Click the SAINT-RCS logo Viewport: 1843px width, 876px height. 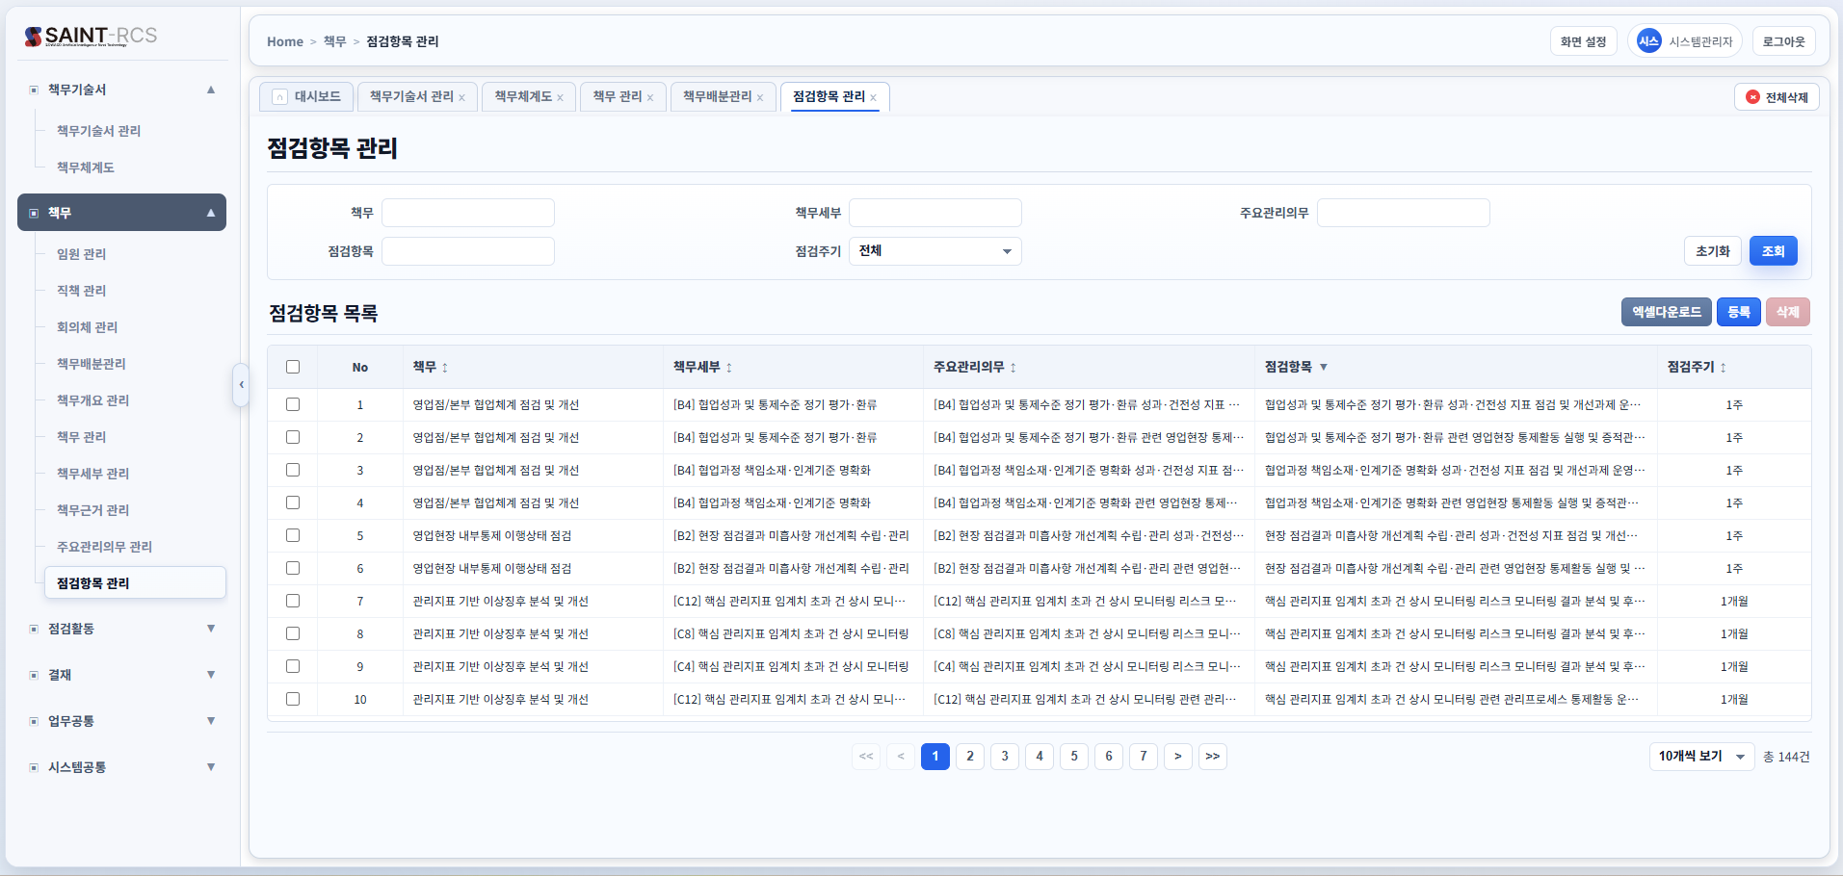point(91,37)
